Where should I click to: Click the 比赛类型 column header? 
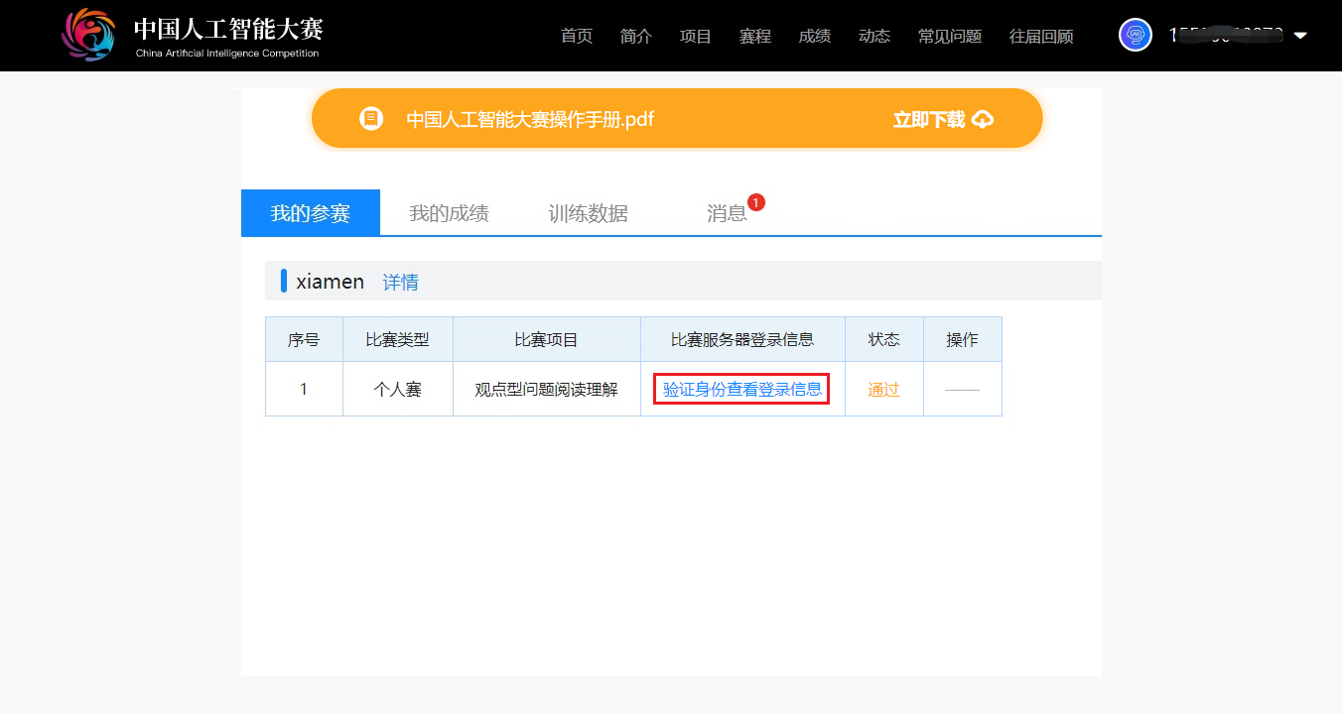pyautogui.click(x=398, y=339)
